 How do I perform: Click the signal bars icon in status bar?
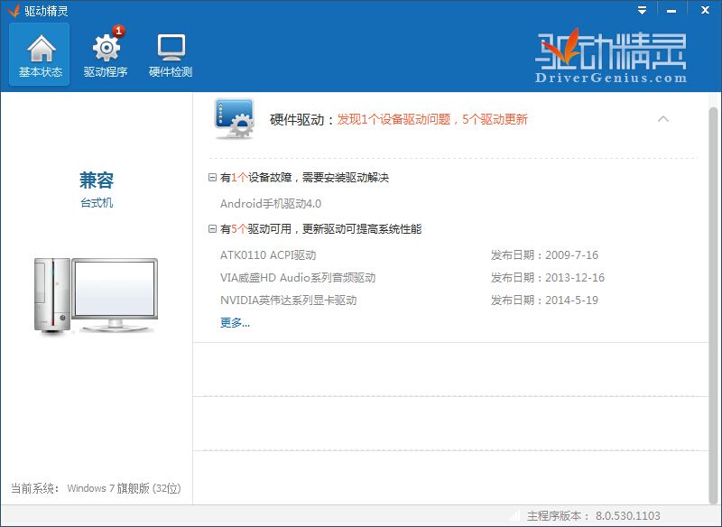point(514,516)
